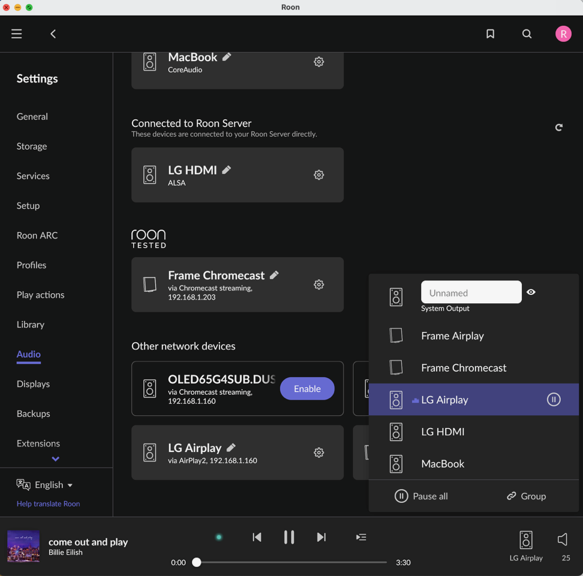Image resolution: width=583 pixels, height=576 pixels.
Task: Open LG HDMI settings gear
Action: click(x=318, y=174)
